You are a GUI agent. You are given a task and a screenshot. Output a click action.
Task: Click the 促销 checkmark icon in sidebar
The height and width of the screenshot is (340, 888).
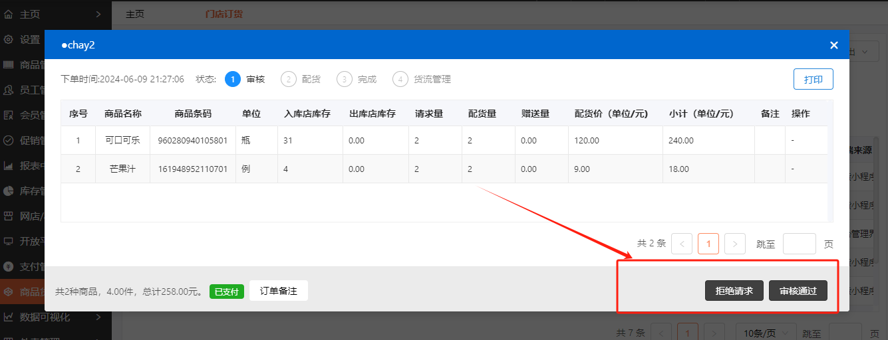coord(9,140)
